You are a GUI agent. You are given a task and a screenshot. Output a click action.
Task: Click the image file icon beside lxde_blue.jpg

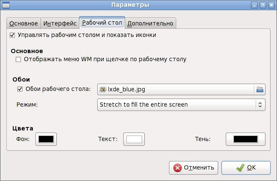pyautogui.click(x=103, y=89)
